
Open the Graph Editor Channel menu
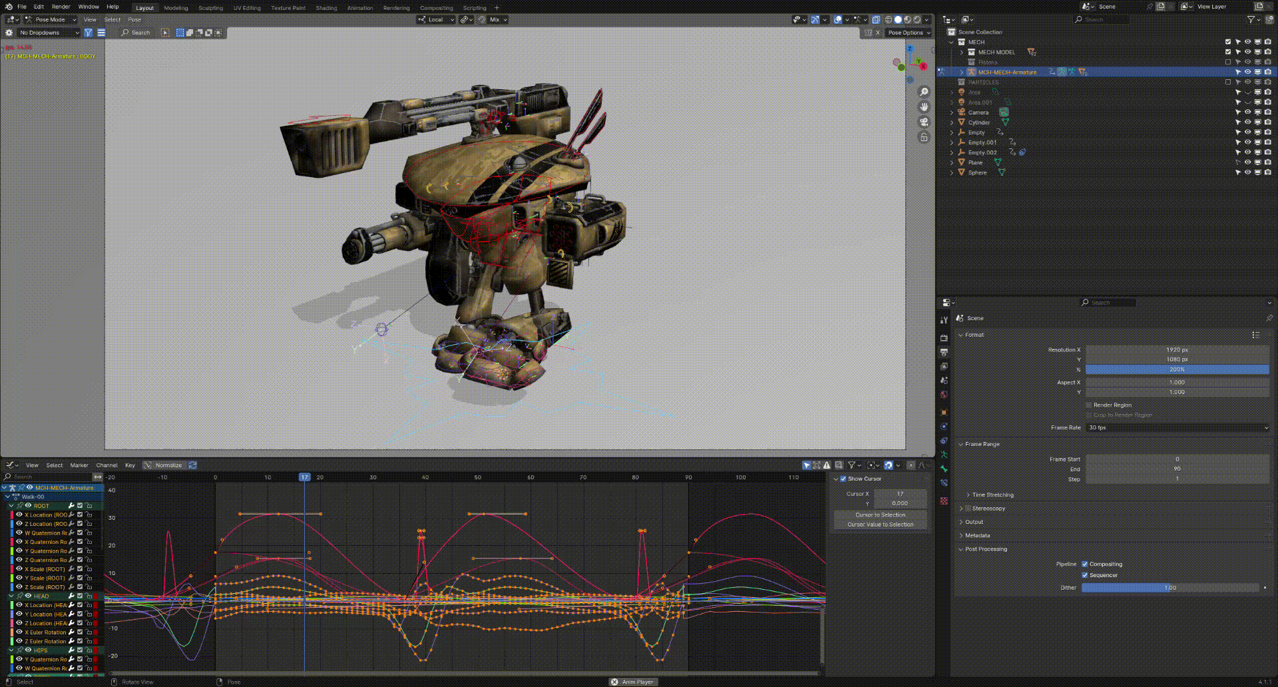pos(106,465)
